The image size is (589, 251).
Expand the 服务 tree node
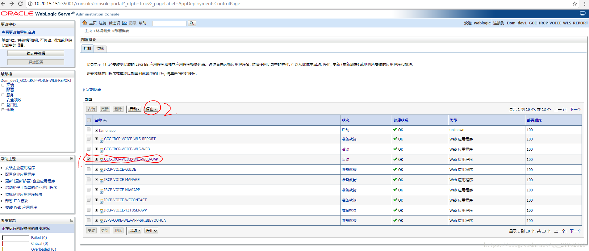pyautogui.click(x=3, y=95)
